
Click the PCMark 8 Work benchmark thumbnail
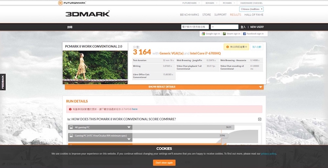(95, 67)
